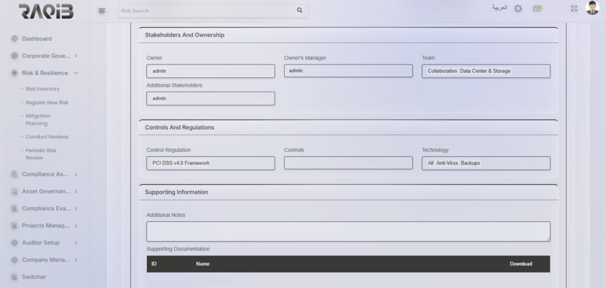The width and height of the screenshot is (606, 288).
Task: Click the hamburger menu toggle icon
Action: (x=102, y=11)
